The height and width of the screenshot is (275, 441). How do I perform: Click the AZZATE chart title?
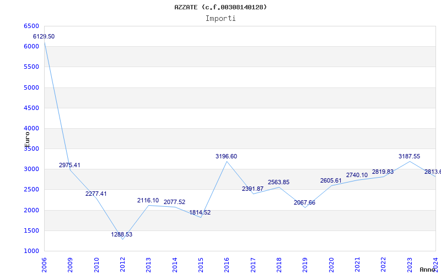(x=220, y=7)
